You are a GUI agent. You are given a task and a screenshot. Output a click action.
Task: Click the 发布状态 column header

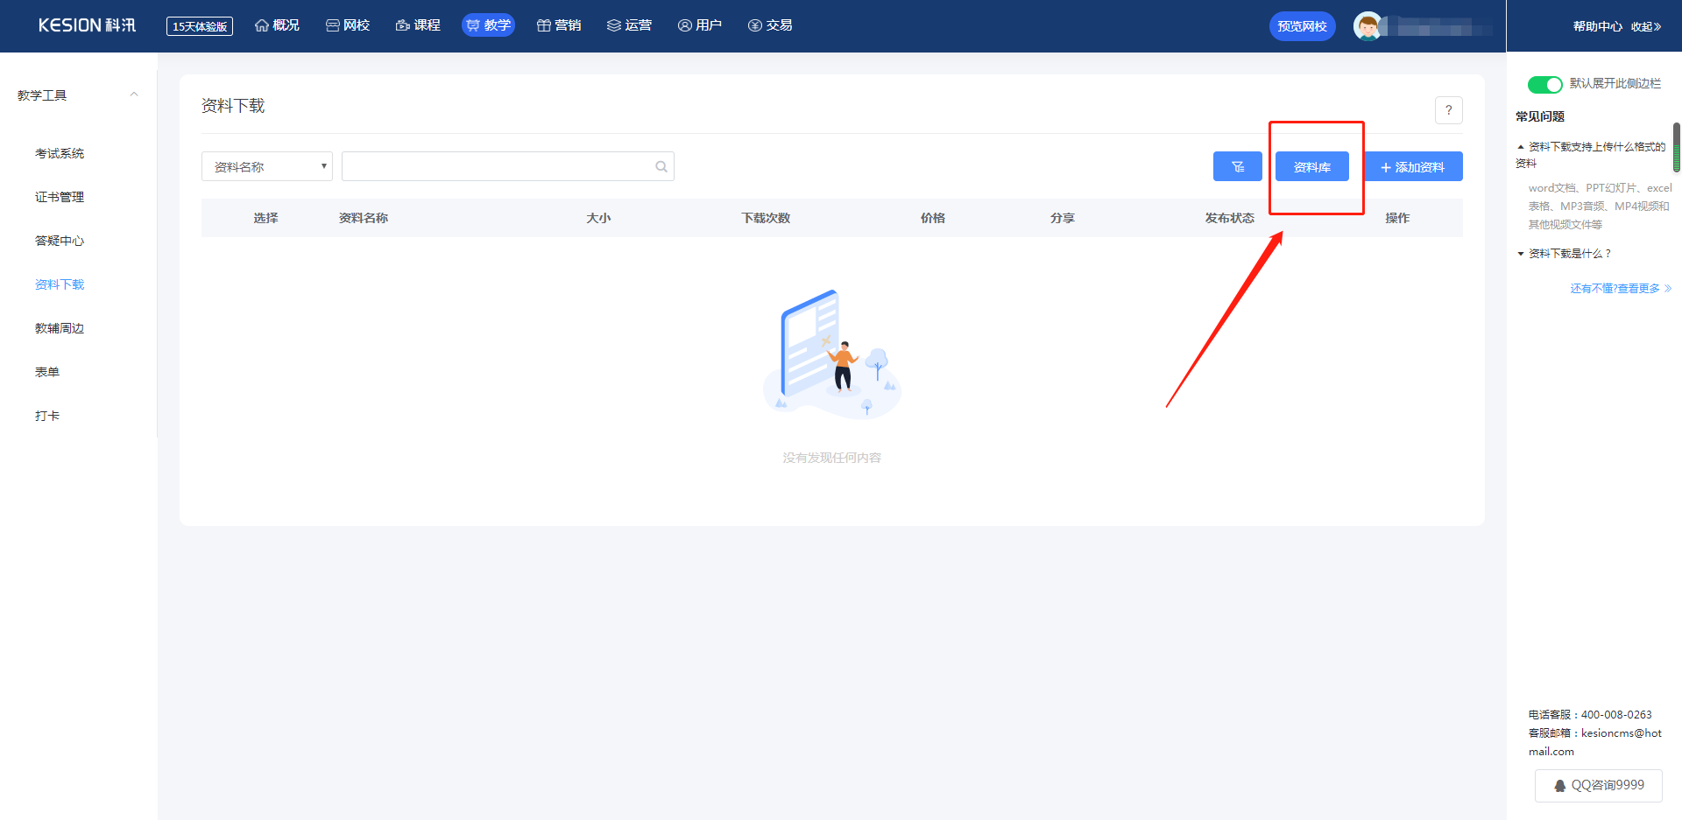tap(1230, 218)
